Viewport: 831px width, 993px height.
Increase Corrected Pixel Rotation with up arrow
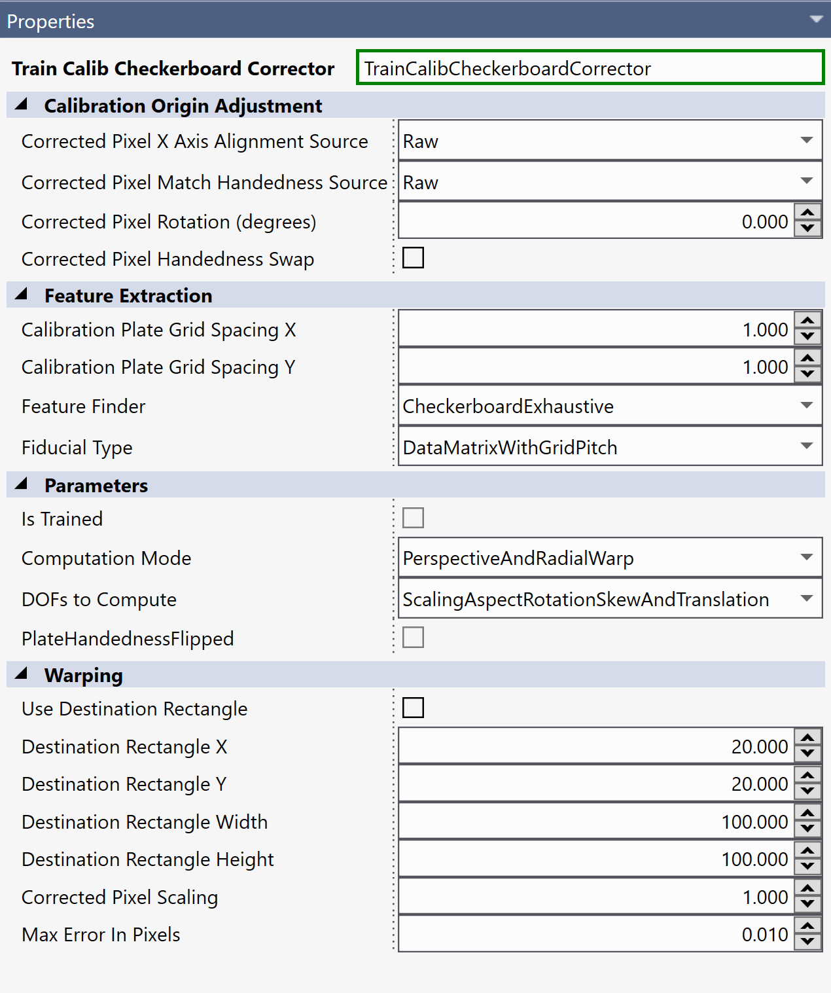(x=808, y=213)
